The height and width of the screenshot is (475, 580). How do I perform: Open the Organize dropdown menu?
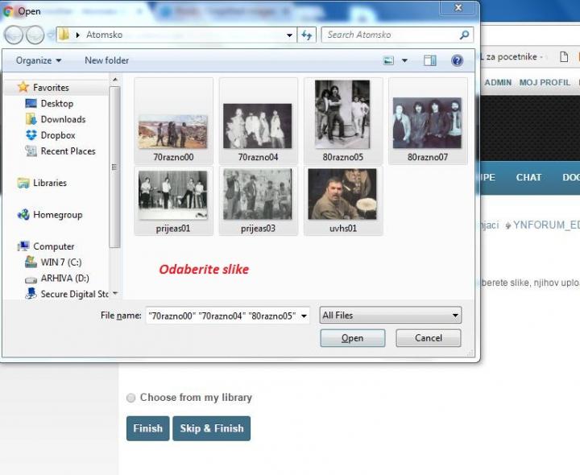click(39, 60)
